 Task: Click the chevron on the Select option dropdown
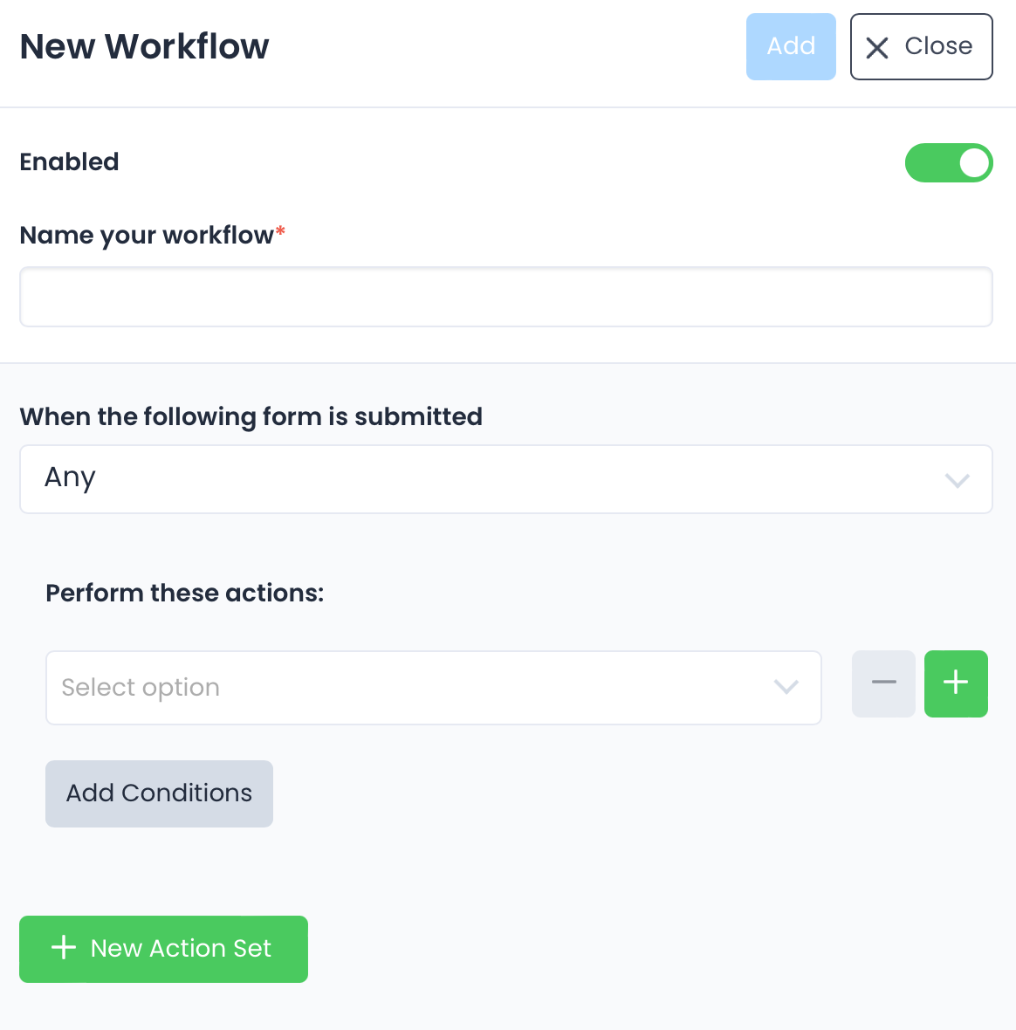(x=786, y=688)
